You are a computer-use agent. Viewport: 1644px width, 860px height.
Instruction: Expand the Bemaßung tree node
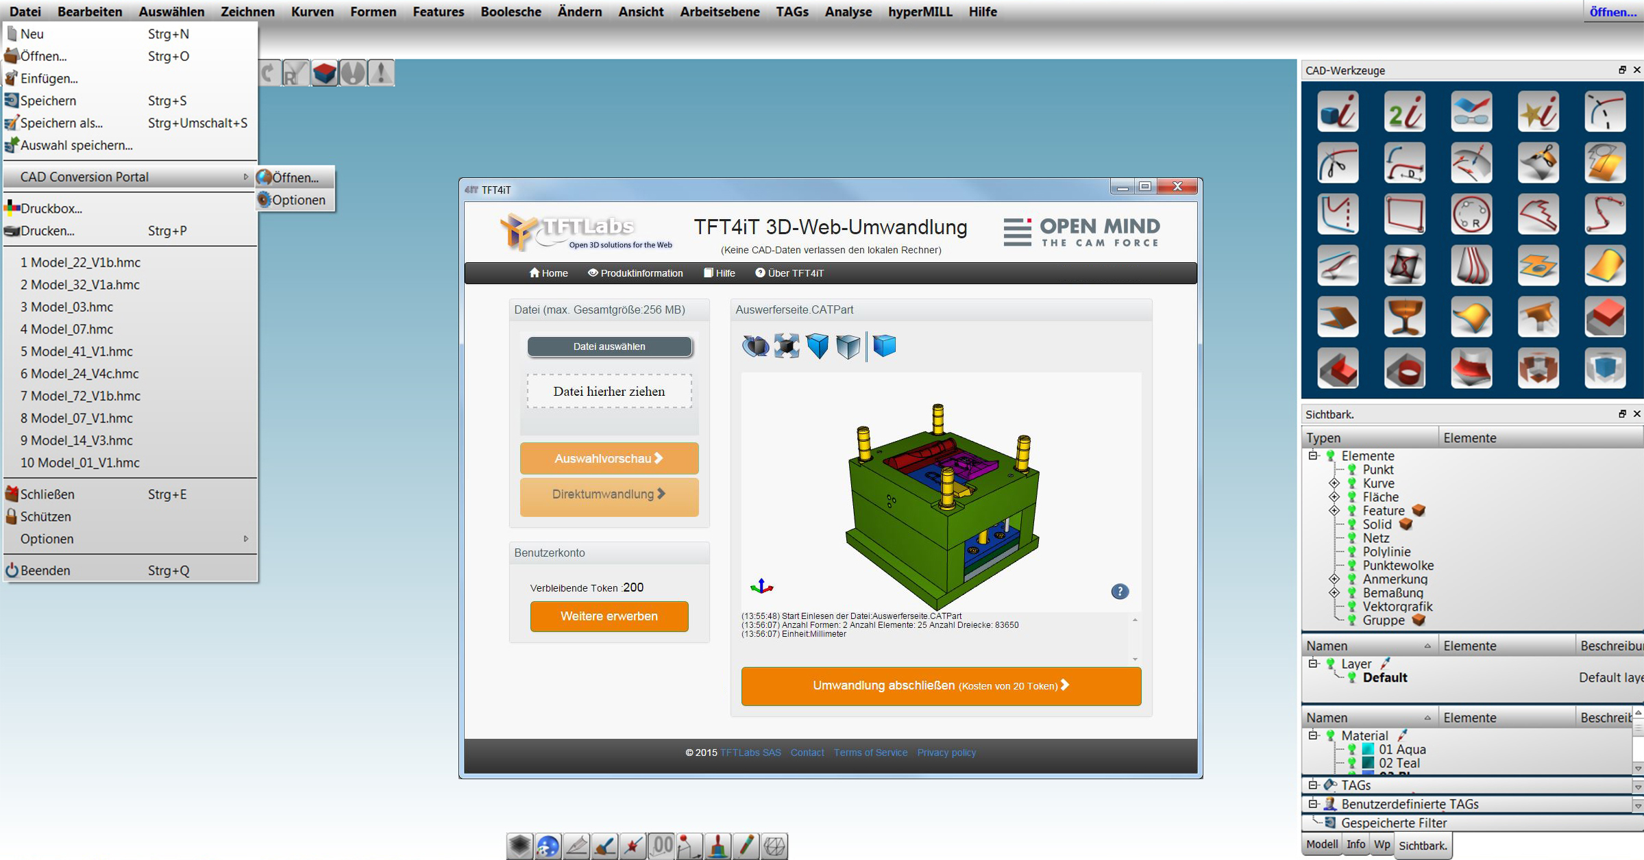(1334, 593)
